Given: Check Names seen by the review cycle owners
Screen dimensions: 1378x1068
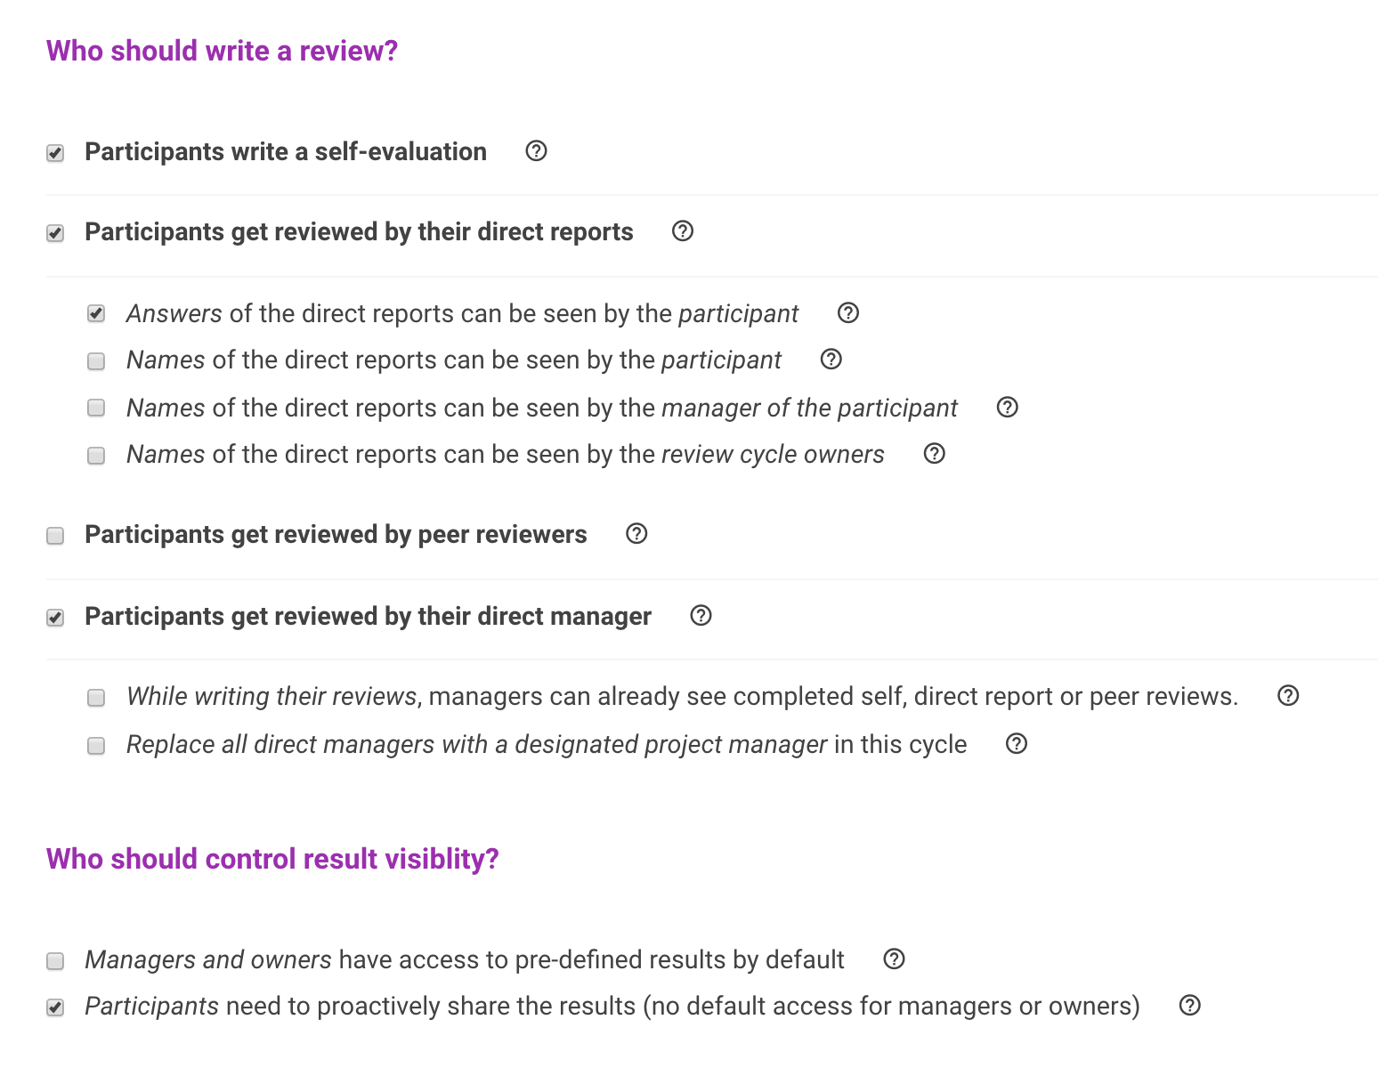Looking at the screenshot, I should pos(96,456).
